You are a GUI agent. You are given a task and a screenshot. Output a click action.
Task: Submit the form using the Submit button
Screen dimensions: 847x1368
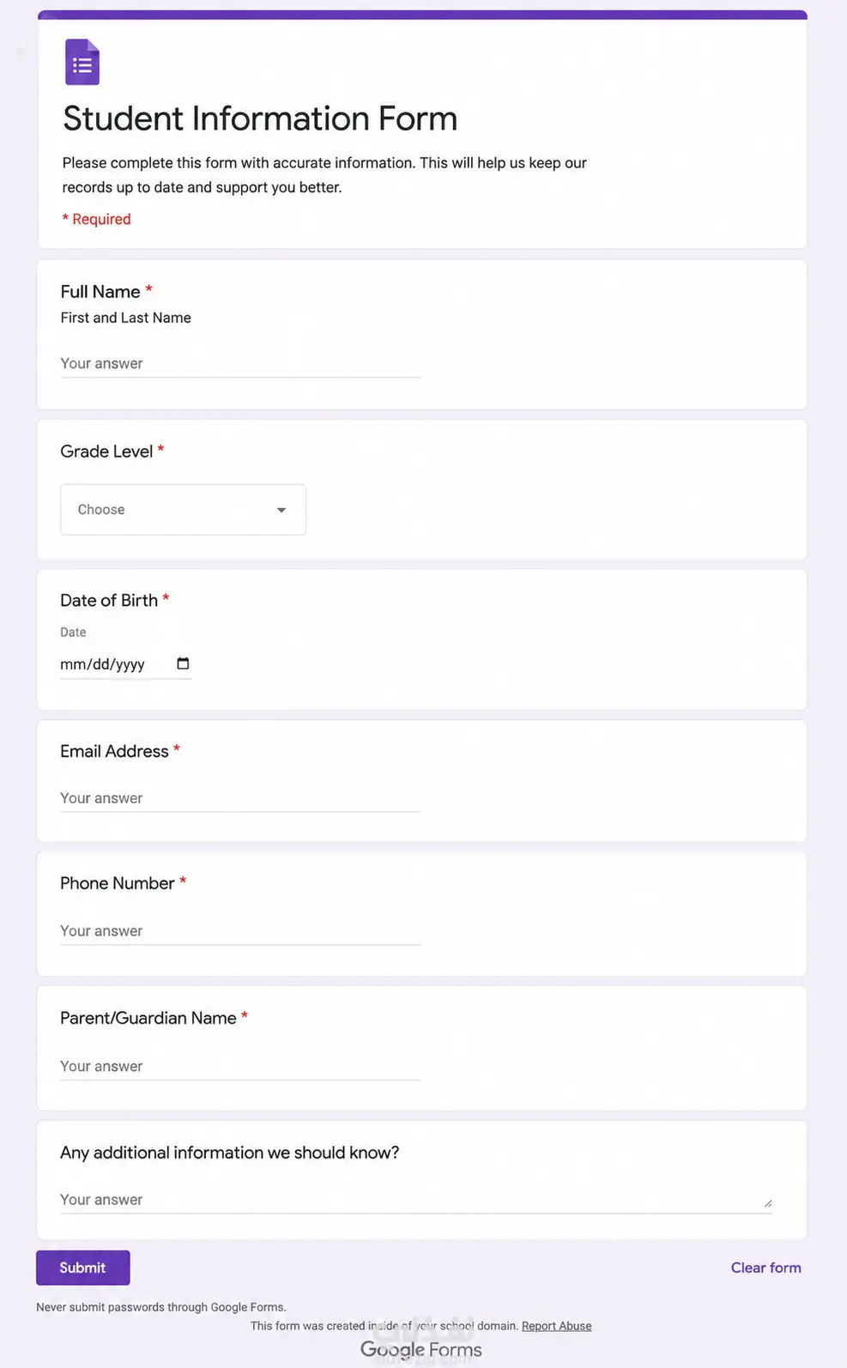tap(83, 1268)
